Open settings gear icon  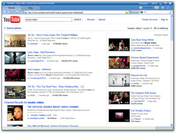tap(163, 8)
